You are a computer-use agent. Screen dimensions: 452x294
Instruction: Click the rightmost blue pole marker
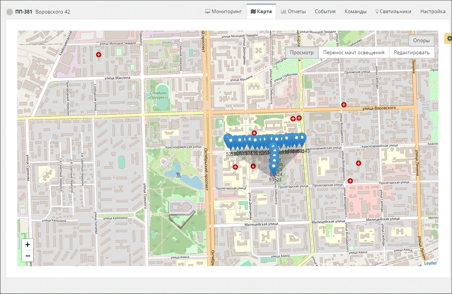302,139
